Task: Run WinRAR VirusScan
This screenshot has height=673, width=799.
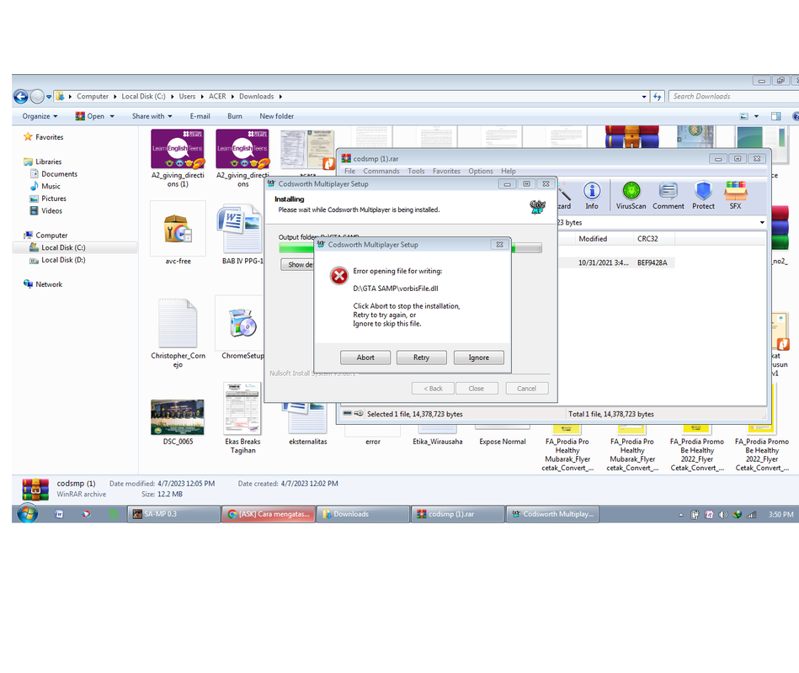Action: 631,196
